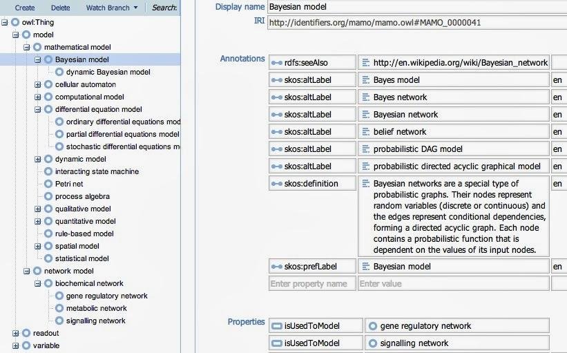Click the Enter property name field
The width and height of the screenshot is (567, 353).
point(312,283)
